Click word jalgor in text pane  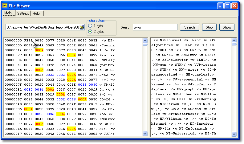[192, 70]
